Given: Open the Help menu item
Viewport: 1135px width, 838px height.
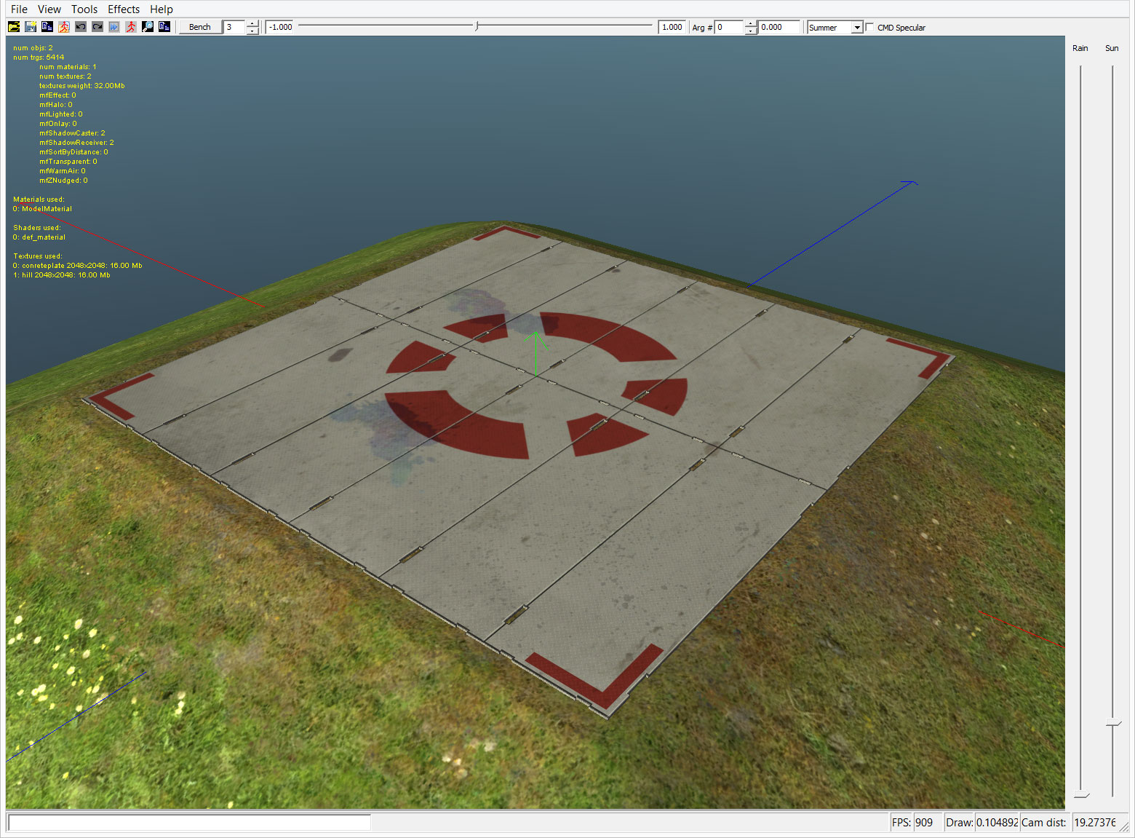Looking at the screenshot, I should click(x=161, y=9).
